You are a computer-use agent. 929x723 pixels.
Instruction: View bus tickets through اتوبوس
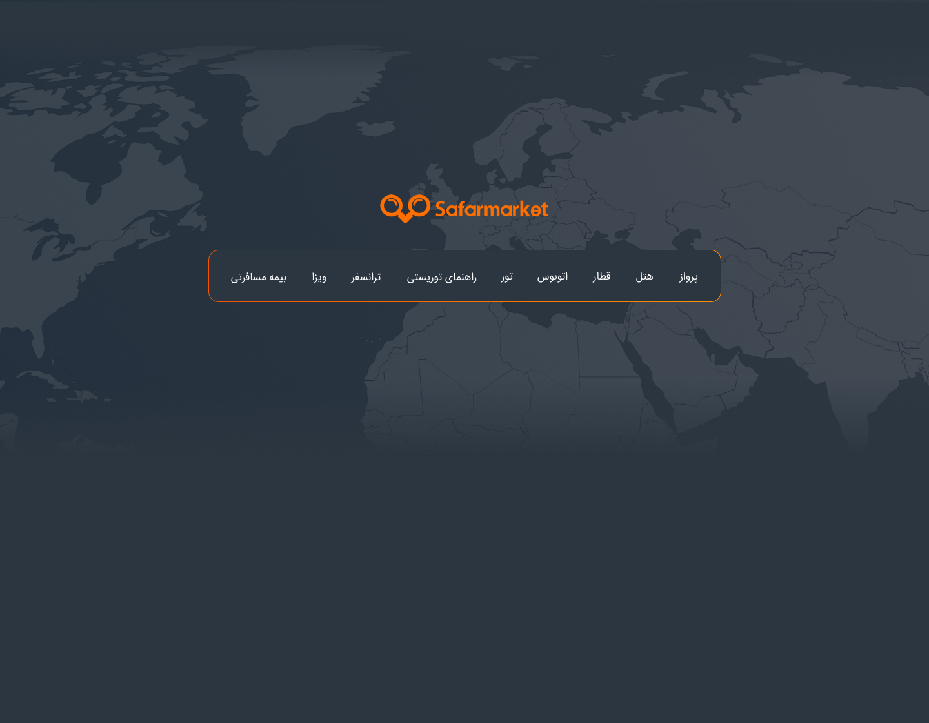tap(552, 277)
